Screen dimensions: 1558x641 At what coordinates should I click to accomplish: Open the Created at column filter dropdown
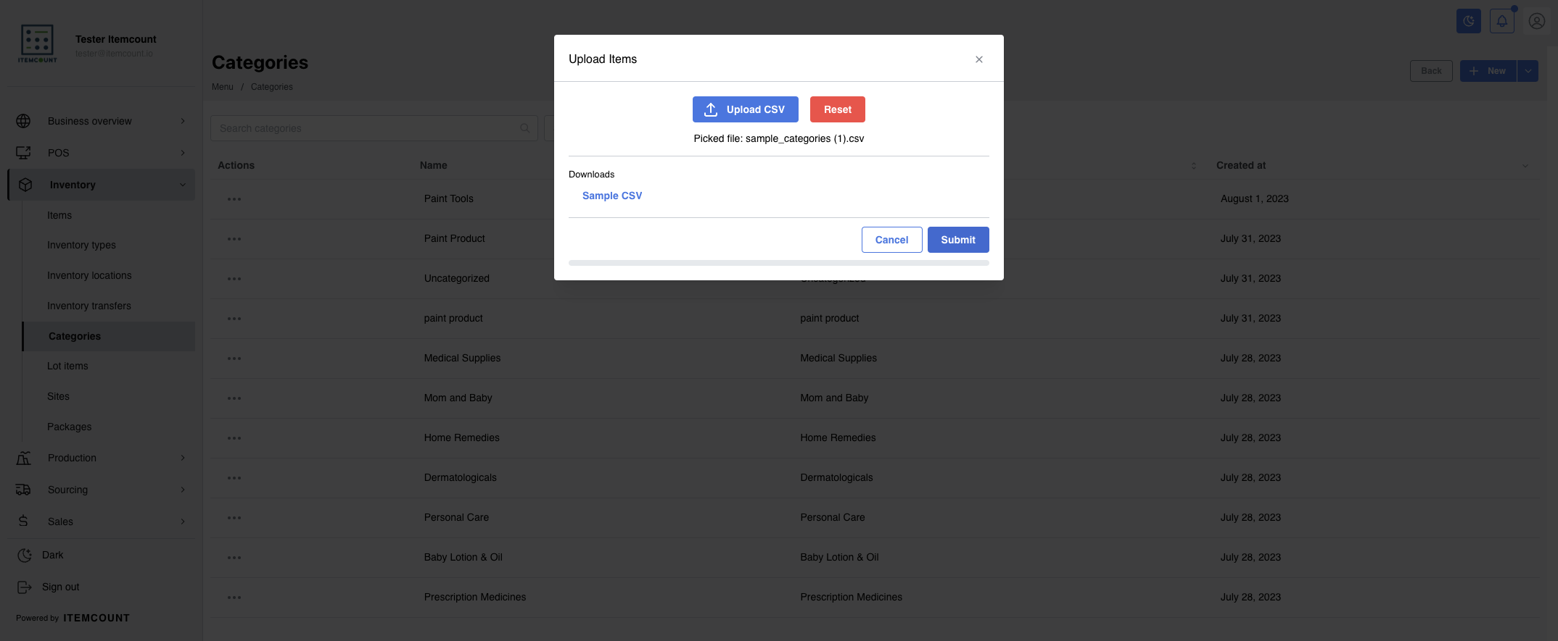(x=1525, y=166)
